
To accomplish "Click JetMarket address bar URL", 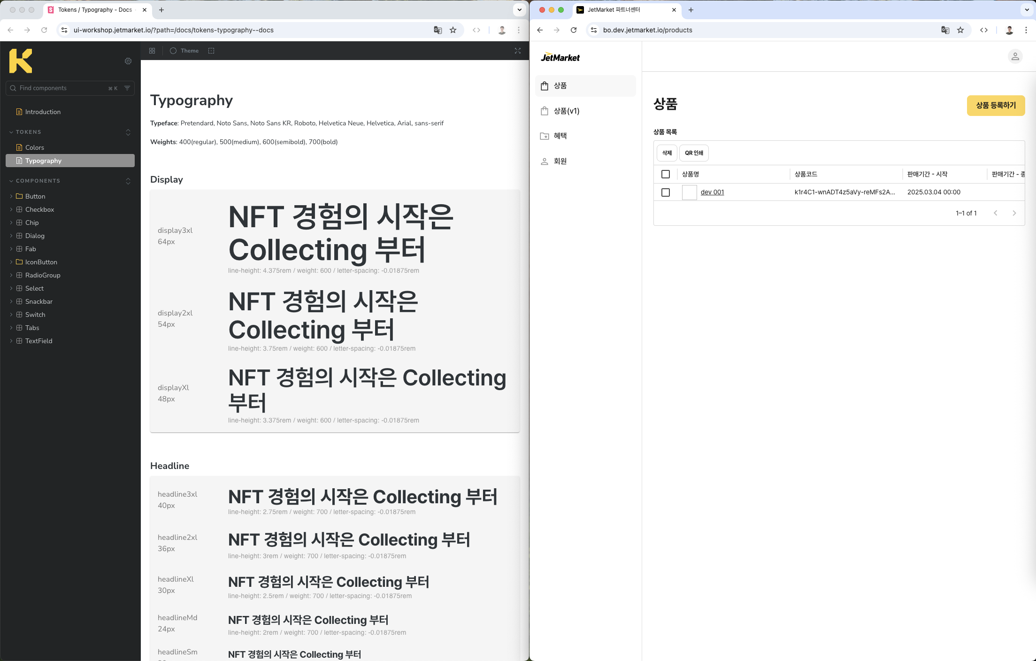I will point(647,30).
